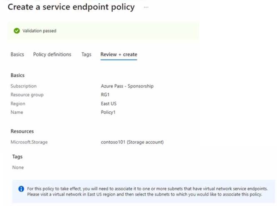
Task: Click the Tags section heading
Action: 17,157
